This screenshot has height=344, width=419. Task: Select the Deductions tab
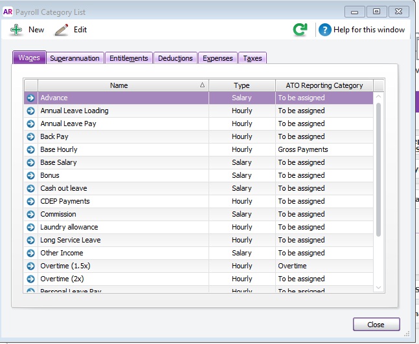[x=175, y=58]
